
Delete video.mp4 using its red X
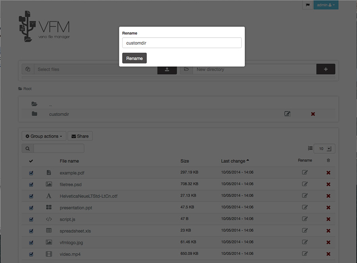(328, 254)
